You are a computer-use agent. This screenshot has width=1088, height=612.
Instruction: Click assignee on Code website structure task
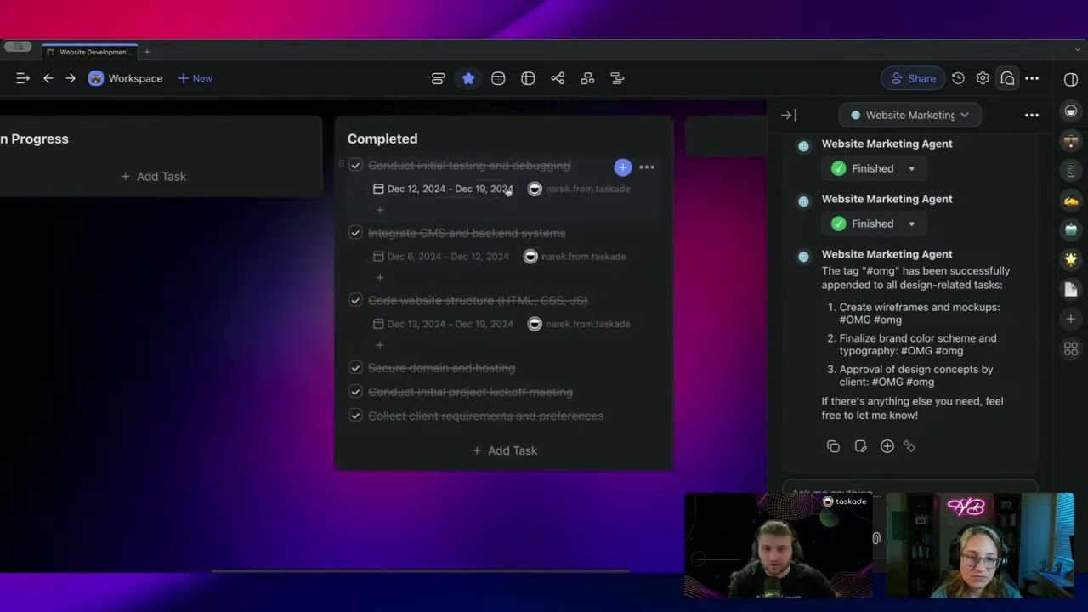point(579,324)
